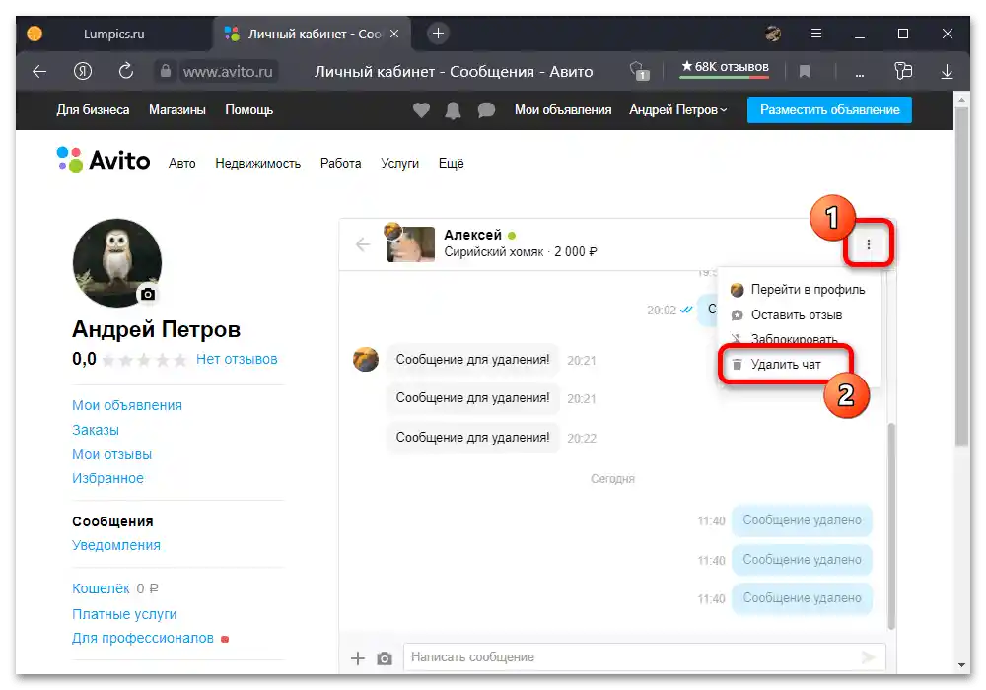
Task: Click the Сообщения sidebar heading
Action: point(112,521)
